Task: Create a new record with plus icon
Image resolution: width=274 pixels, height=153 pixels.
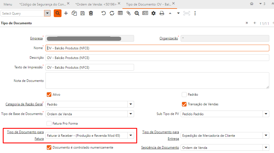Action: pos(66,13)
